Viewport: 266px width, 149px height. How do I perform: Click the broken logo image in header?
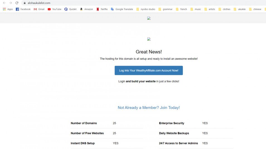(x=149, y=18)
